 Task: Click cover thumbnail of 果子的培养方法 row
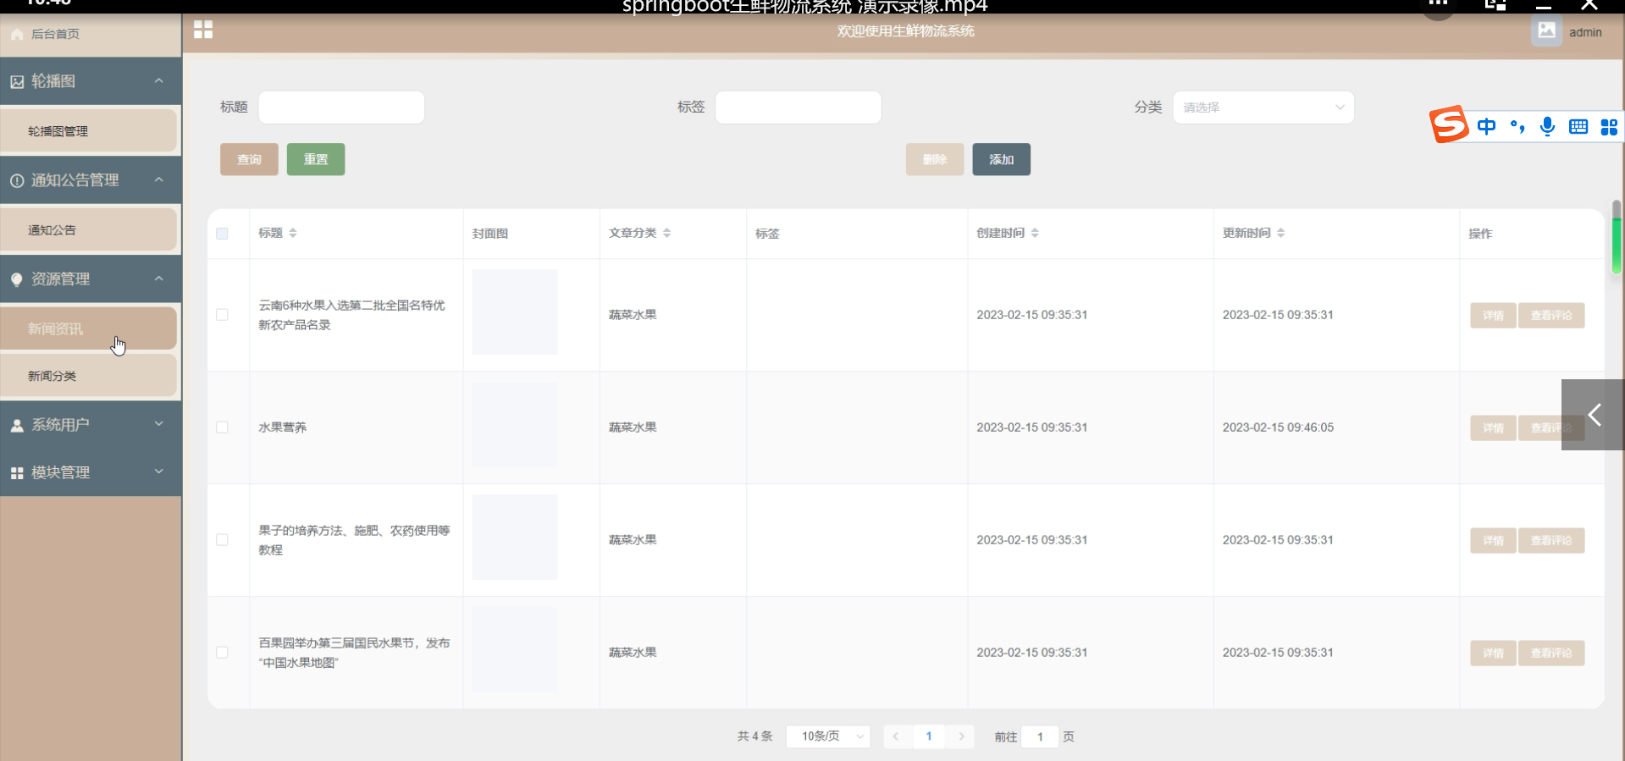pyautogui.click(x=515, y=537)
